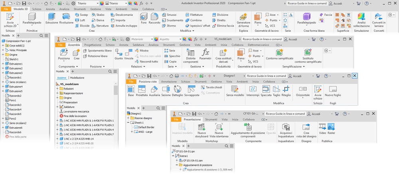Screen dimensions: 399x174
Task: Select the Rivoluzione tool
Action: (x=66, y=19)
